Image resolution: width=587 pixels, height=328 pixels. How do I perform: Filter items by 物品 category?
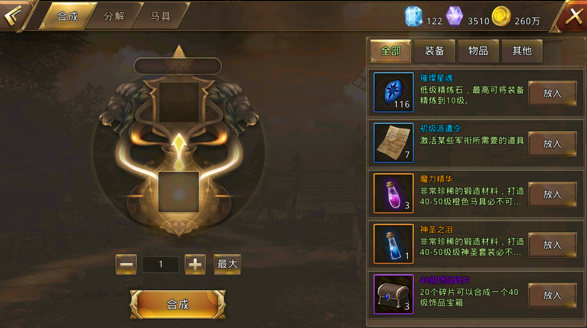pos(478,51)
